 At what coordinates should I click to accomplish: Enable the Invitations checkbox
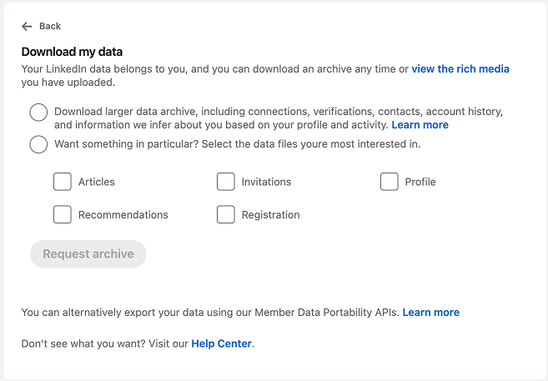[226, 182]
